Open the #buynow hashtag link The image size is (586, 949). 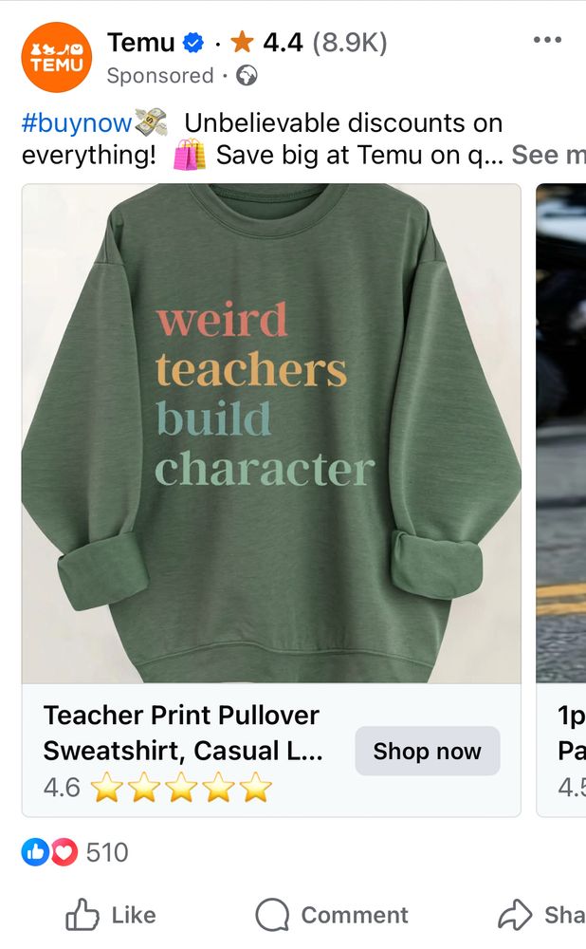[76, 122]
